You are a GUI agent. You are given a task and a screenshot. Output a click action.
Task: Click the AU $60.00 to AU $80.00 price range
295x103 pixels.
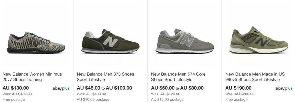click(x=177, y=88)
